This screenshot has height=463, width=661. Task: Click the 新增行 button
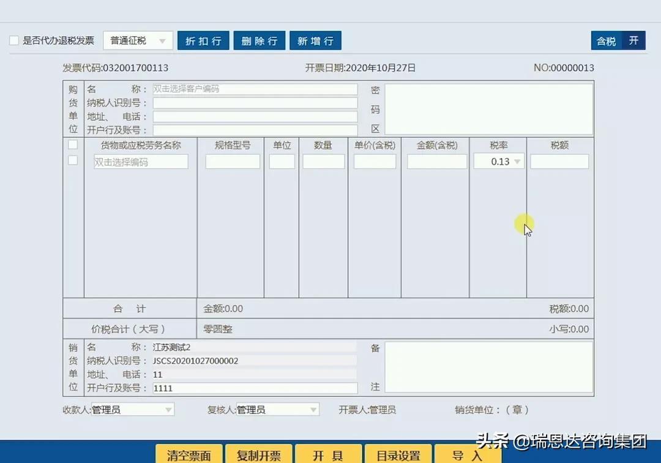[x=315, y=40]
